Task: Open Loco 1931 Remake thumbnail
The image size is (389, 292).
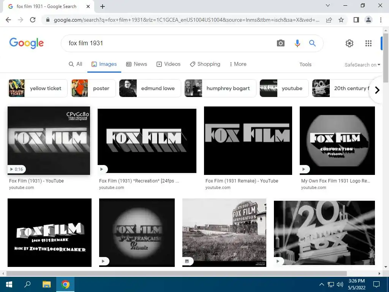Action: tap(50, 233)
